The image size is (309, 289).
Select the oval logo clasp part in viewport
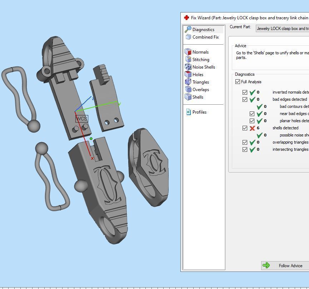(x=149, y=168)
